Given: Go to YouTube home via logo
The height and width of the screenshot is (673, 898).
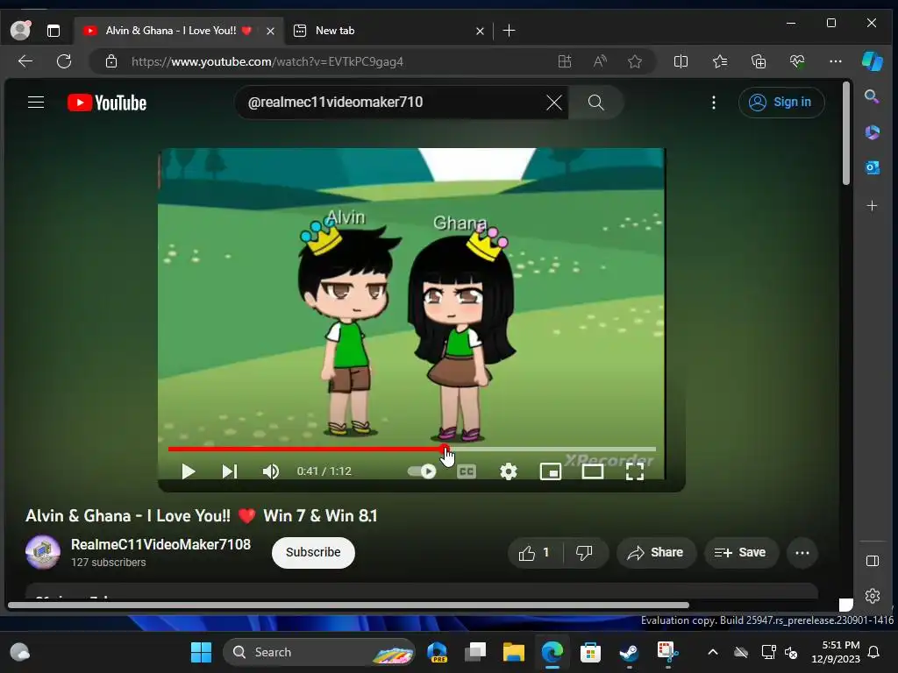Looking at the screenshot, I should point(107,103).
